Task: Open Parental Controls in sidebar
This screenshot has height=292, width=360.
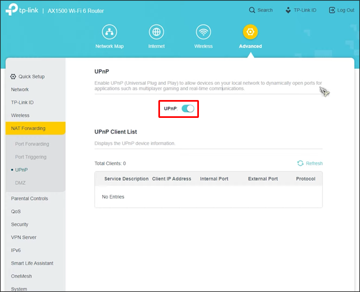Action: click(29, 198)
